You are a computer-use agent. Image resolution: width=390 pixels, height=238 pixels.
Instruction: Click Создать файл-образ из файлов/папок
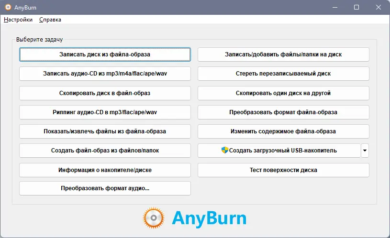click(105, 151)
